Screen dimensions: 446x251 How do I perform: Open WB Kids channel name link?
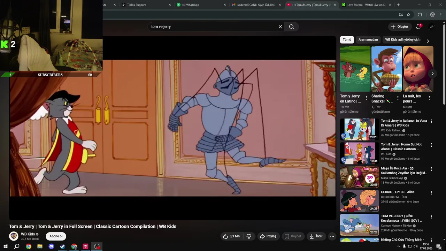point(28,234)
